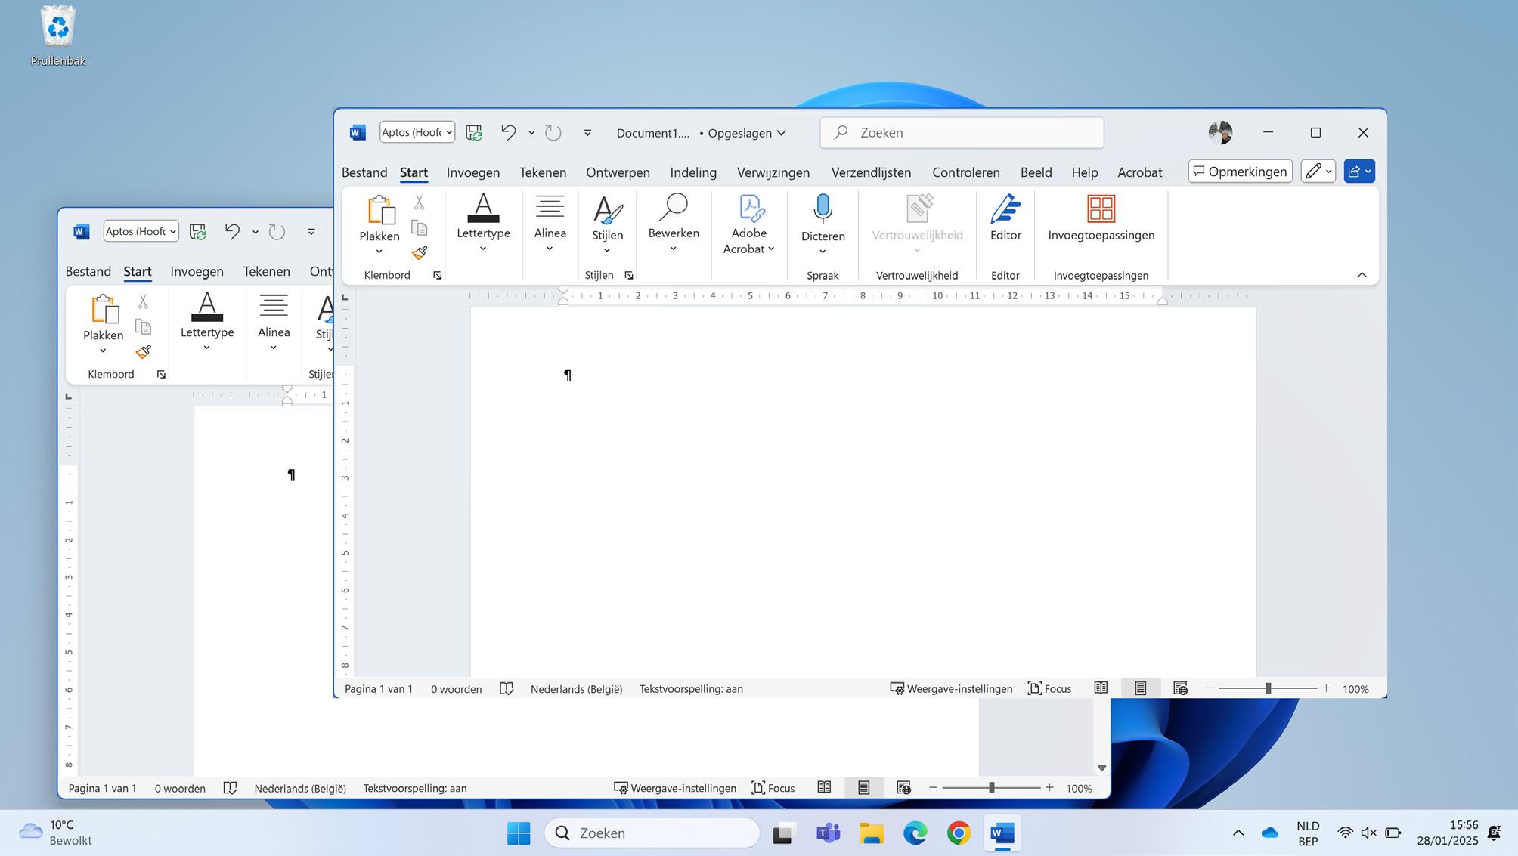1518x856 pixels.
Task: Click the Opmerkingen button
Action: [x=1240, y=172]
